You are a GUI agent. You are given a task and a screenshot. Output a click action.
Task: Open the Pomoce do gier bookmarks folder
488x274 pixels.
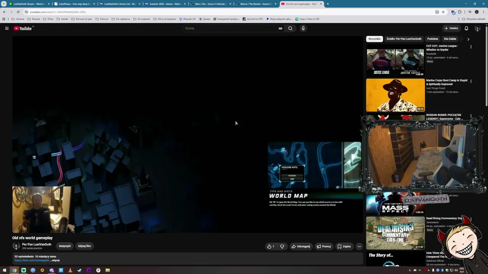[82, 19]
